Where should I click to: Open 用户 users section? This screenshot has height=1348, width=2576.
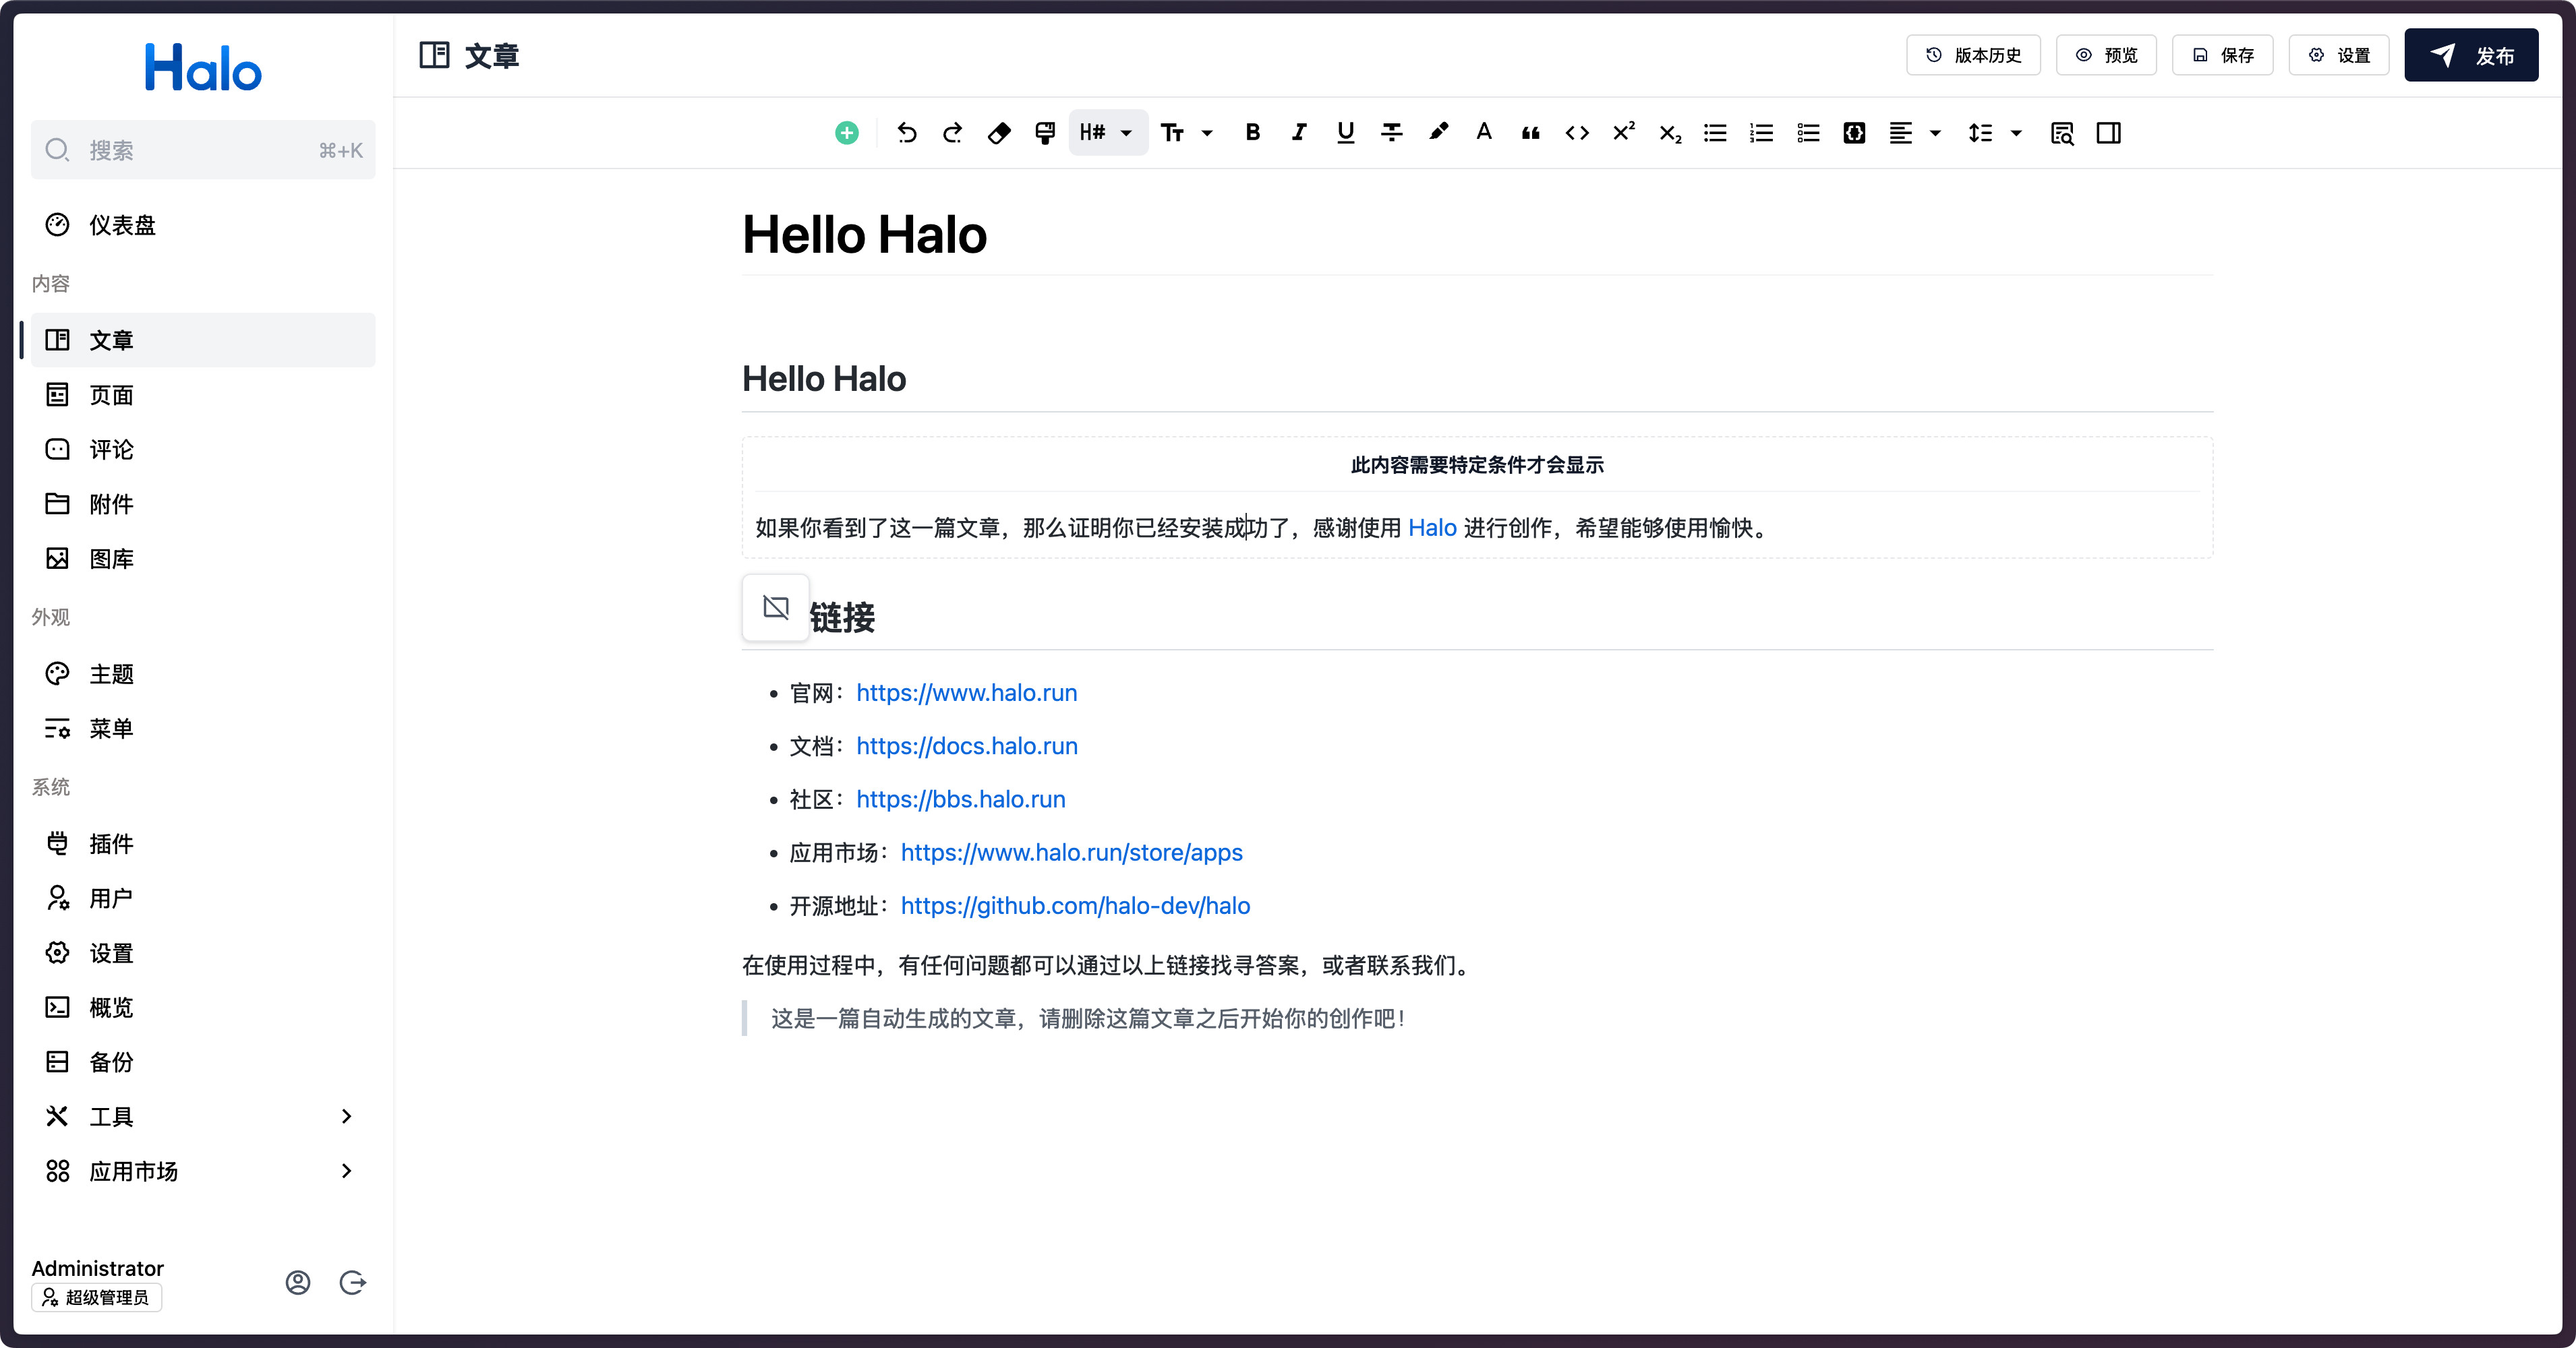[203, 898]
